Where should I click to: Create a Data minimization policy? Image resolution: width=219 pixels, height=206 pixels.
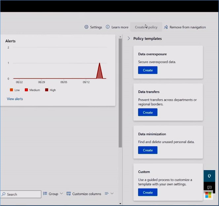coord(148,150)
